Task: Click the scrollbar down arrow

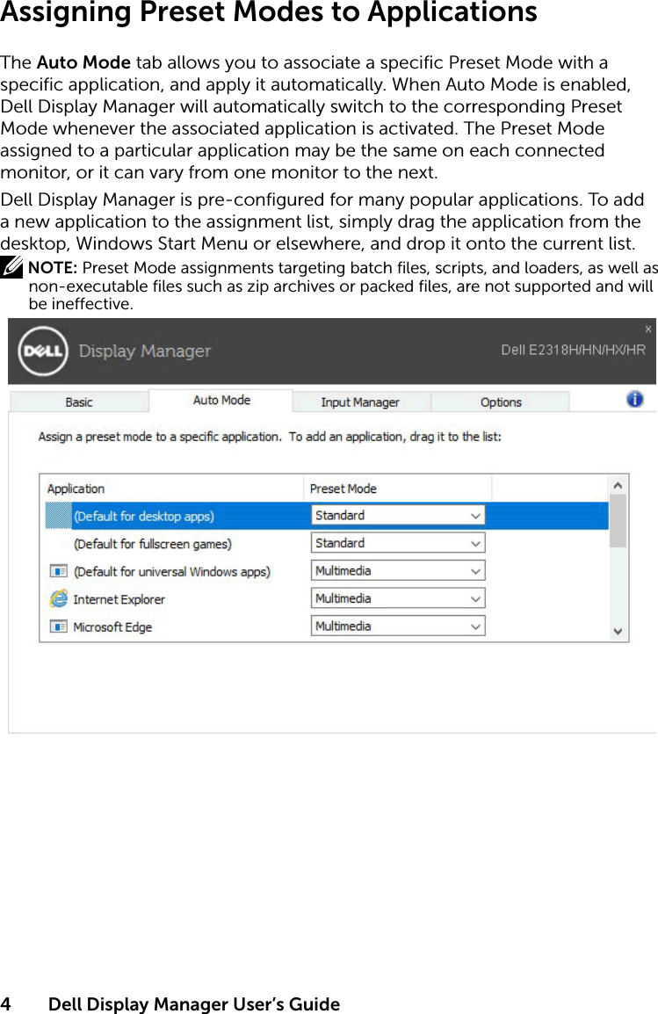Action: (618, 631)
